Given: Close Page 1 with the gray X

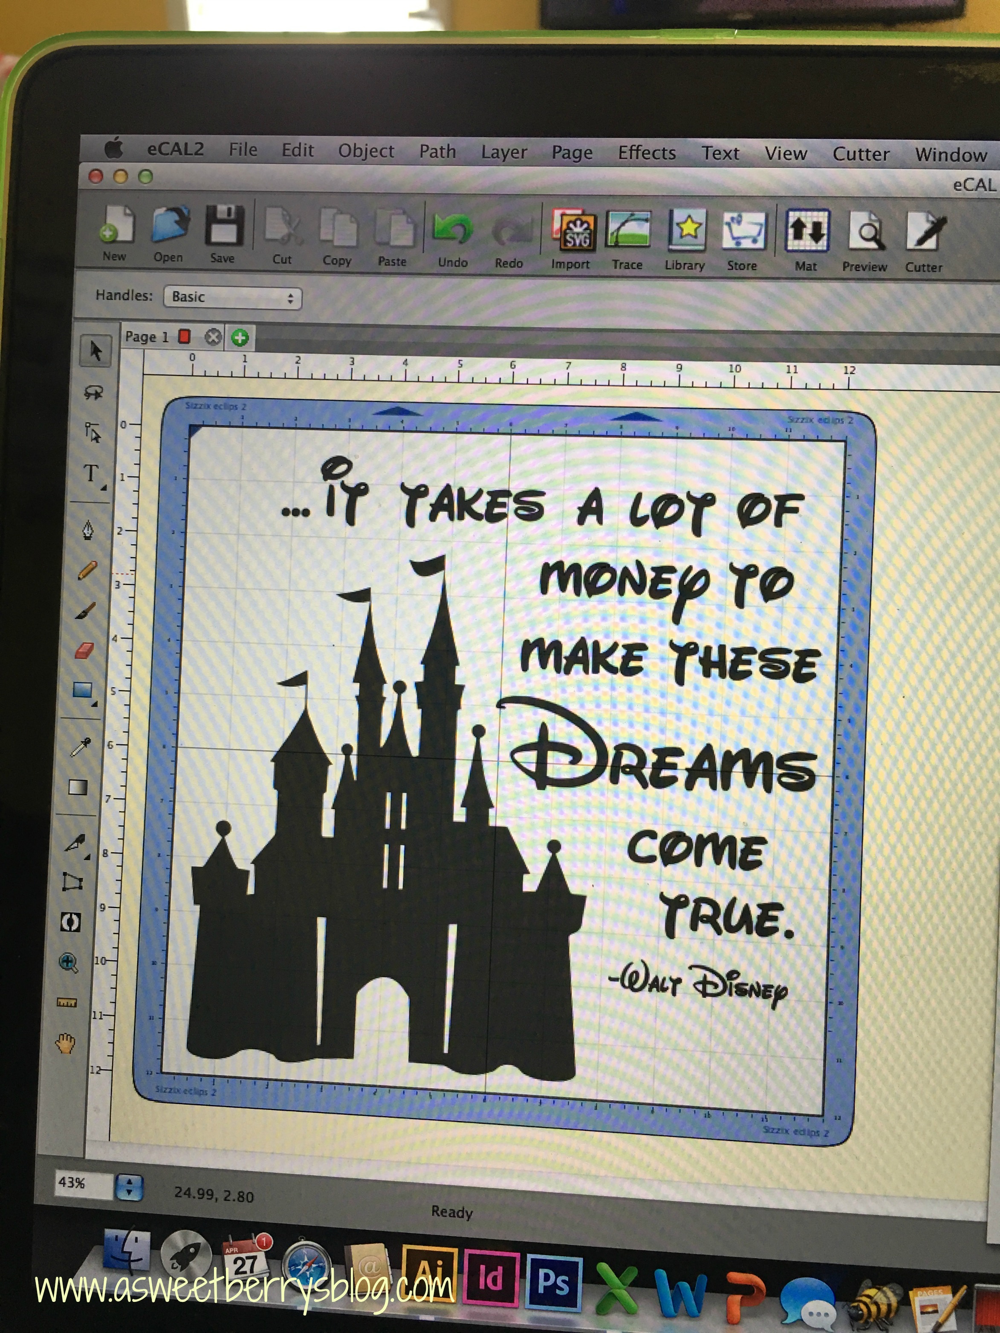Looking at the screenshot, I should (213, 338).
